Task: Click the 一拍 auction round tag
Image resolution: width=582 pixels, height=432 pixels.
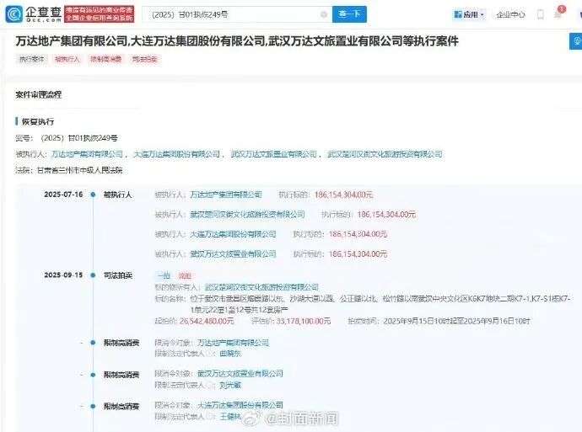Action: (x=164, y=275)
